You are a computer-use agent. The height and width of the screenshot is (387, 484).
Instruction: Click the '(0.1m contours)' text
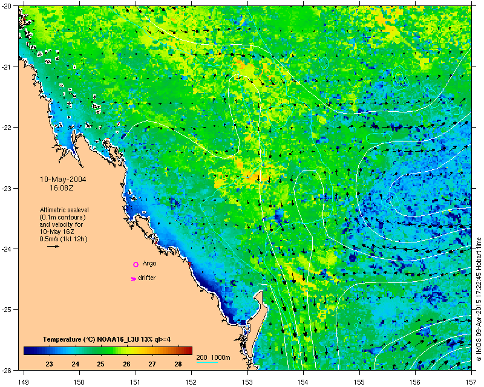[62, 217]
